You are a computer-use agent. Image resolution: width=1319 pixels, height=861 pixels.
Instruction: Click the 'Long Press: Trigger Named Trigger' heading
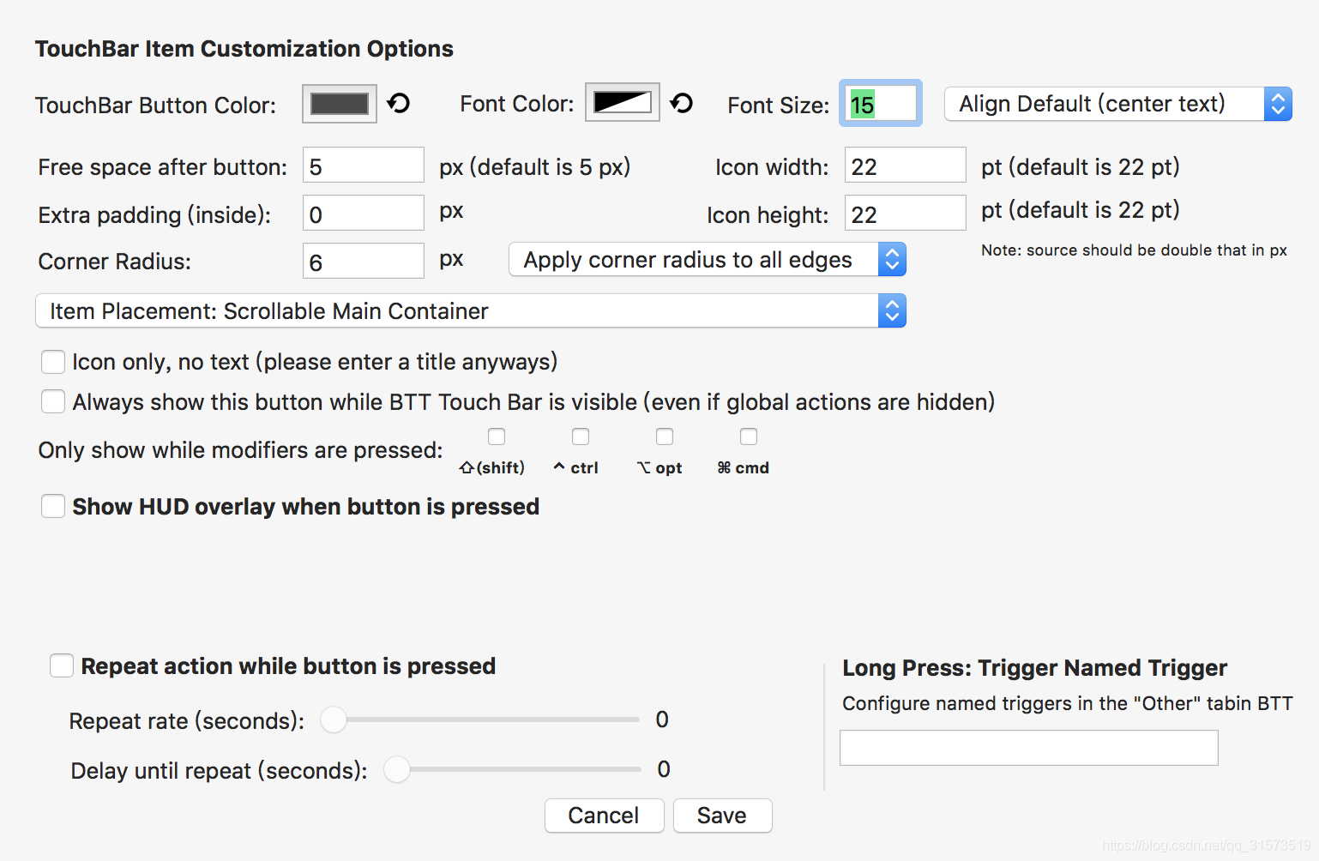tap(1034, 668)
